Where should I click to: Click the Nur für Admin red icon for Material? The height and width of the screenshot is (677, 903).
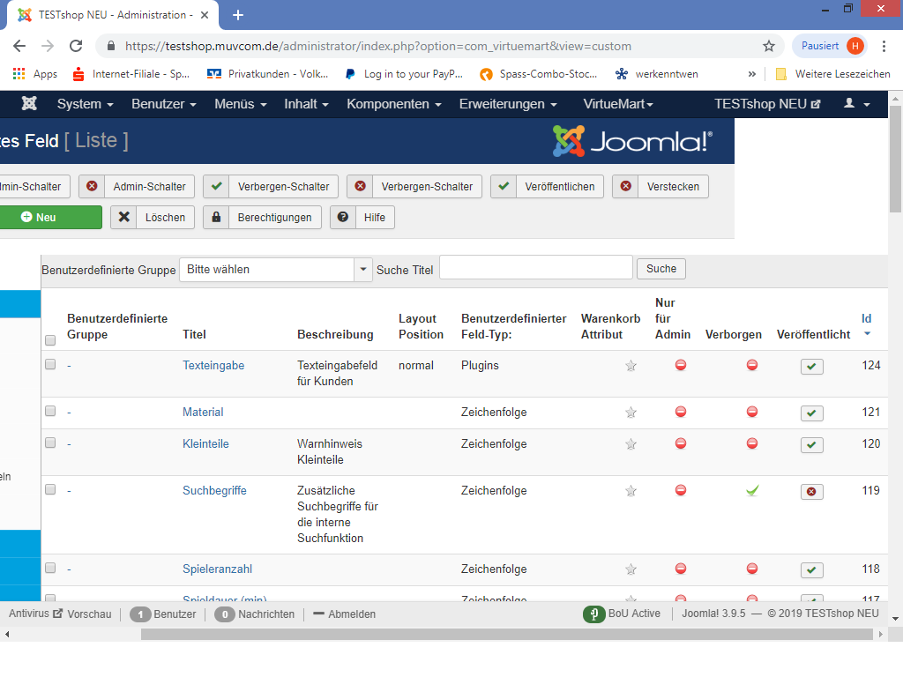coord(681,412)
